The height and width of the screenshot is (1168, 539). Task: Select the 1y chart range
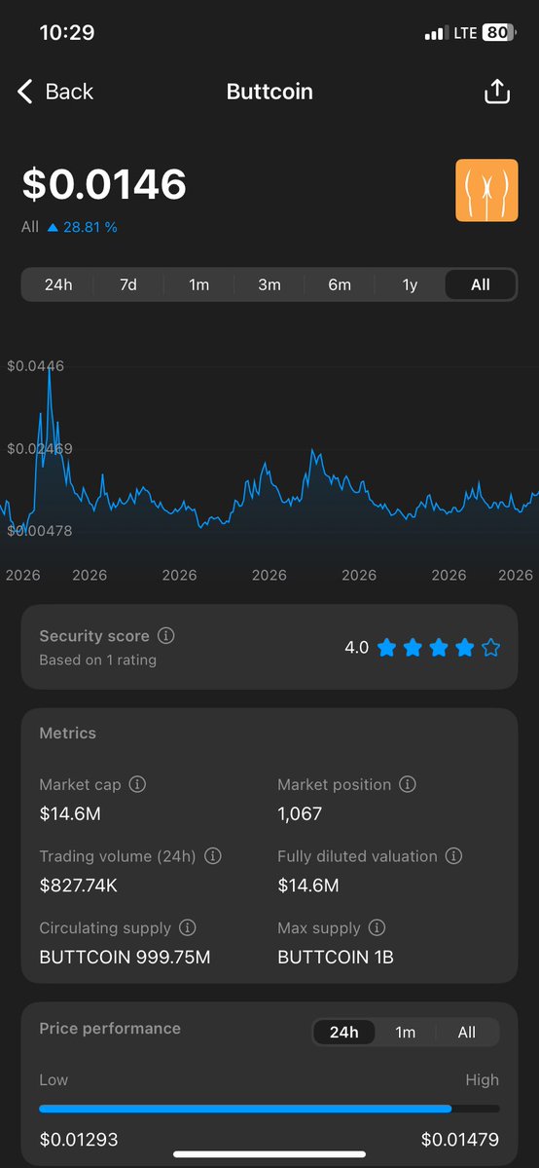411,284
